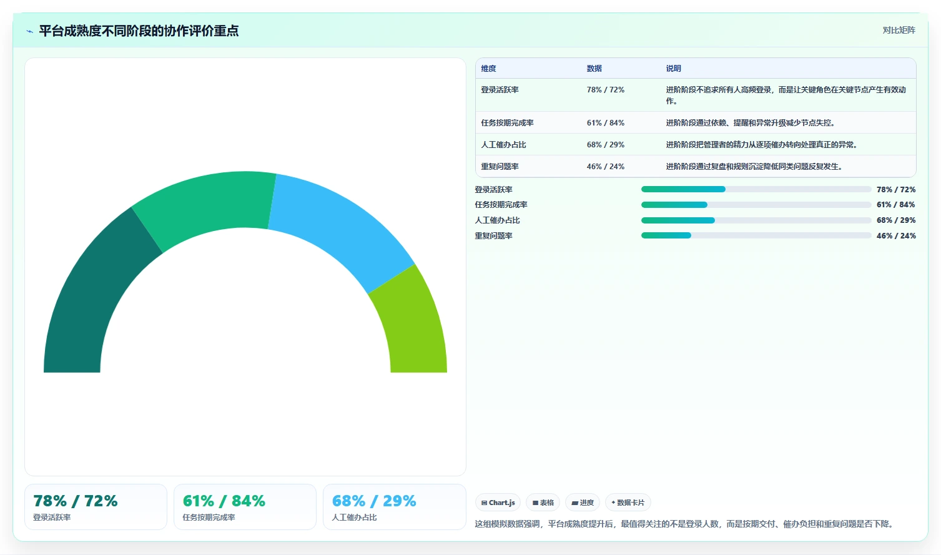Click the footer summary starting 这组模拟数据强调
The height and width of the screenshot is (555, 941).
pos(686,524)
